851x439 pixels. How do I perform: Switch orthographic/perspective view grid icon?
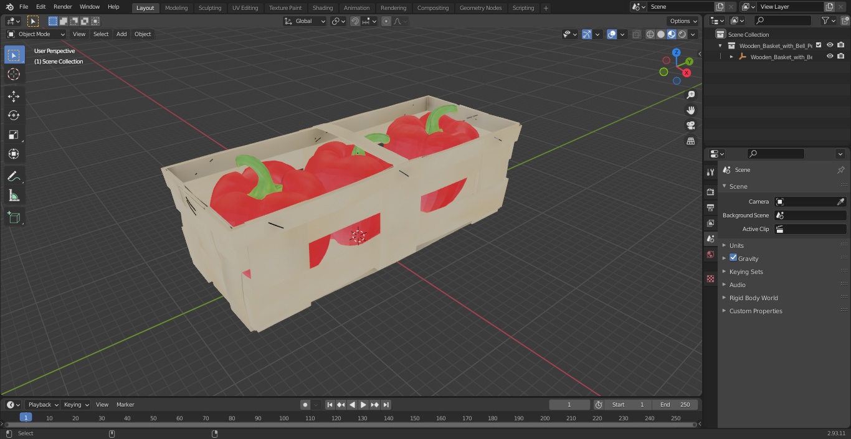point(690,141)
